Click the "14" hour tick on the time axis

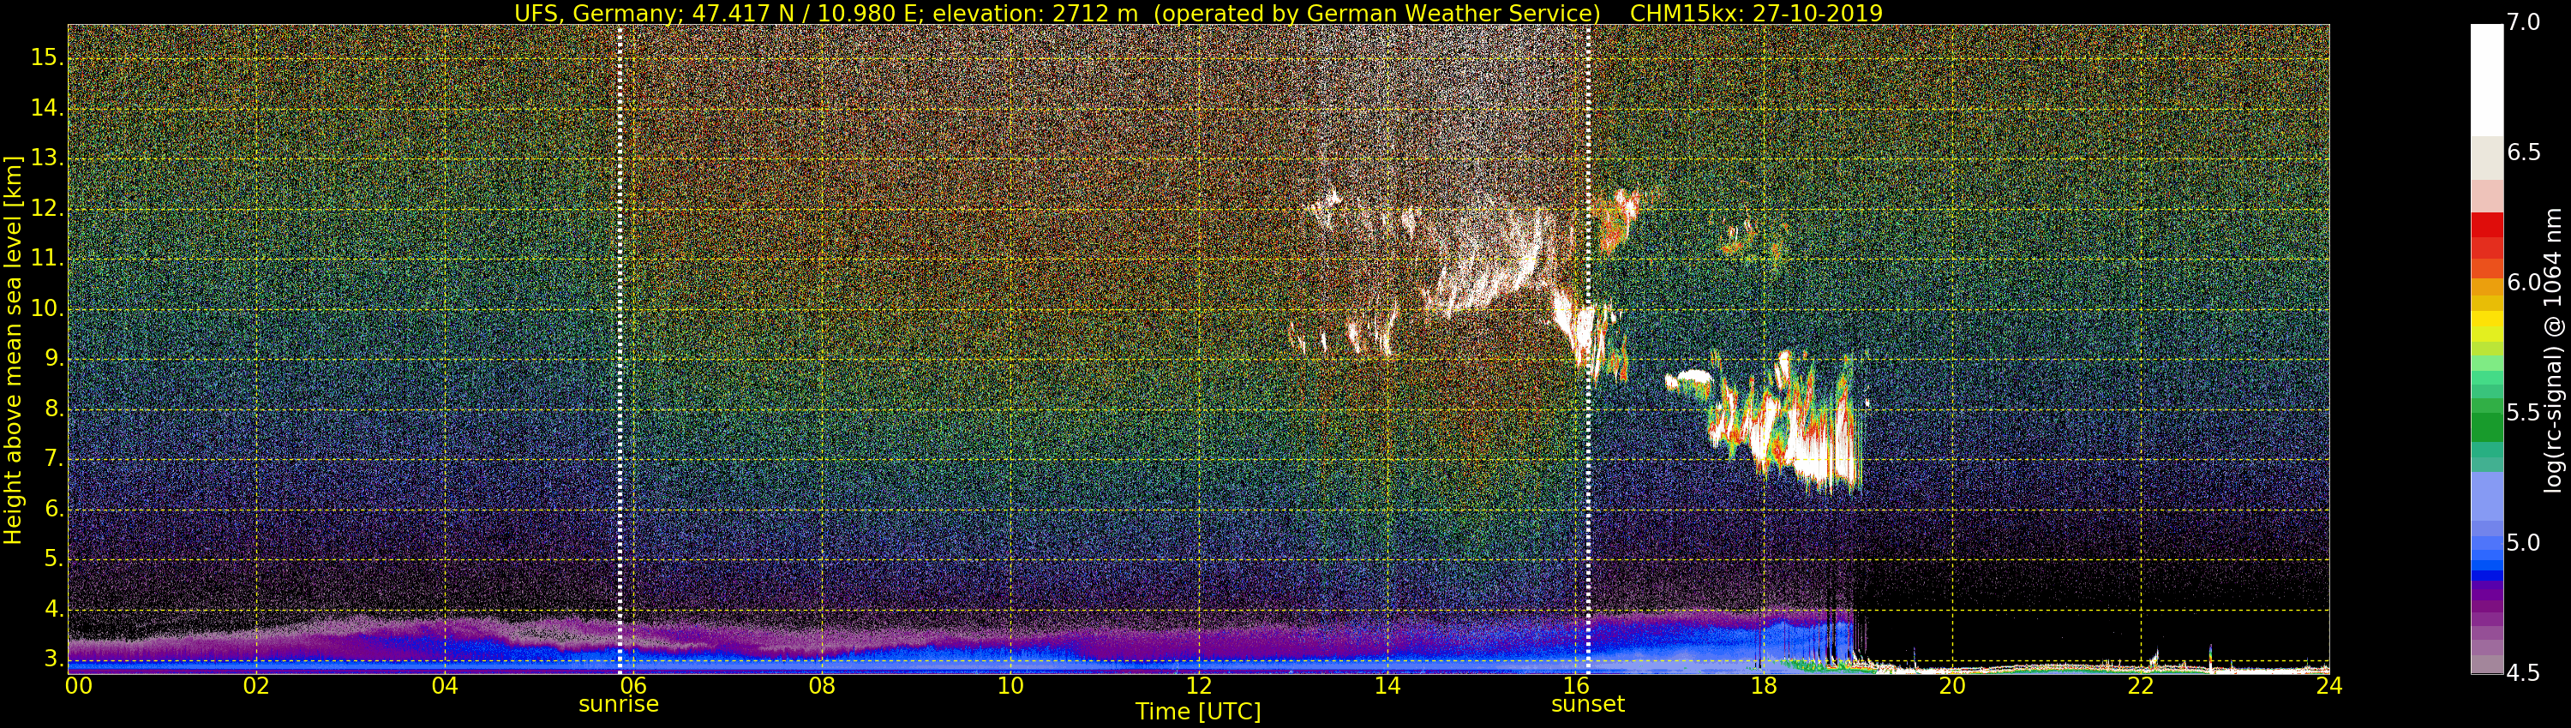1387,685
